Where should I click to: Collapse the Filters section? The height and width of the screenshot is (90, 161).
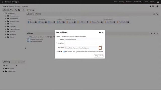pos(27,33)
